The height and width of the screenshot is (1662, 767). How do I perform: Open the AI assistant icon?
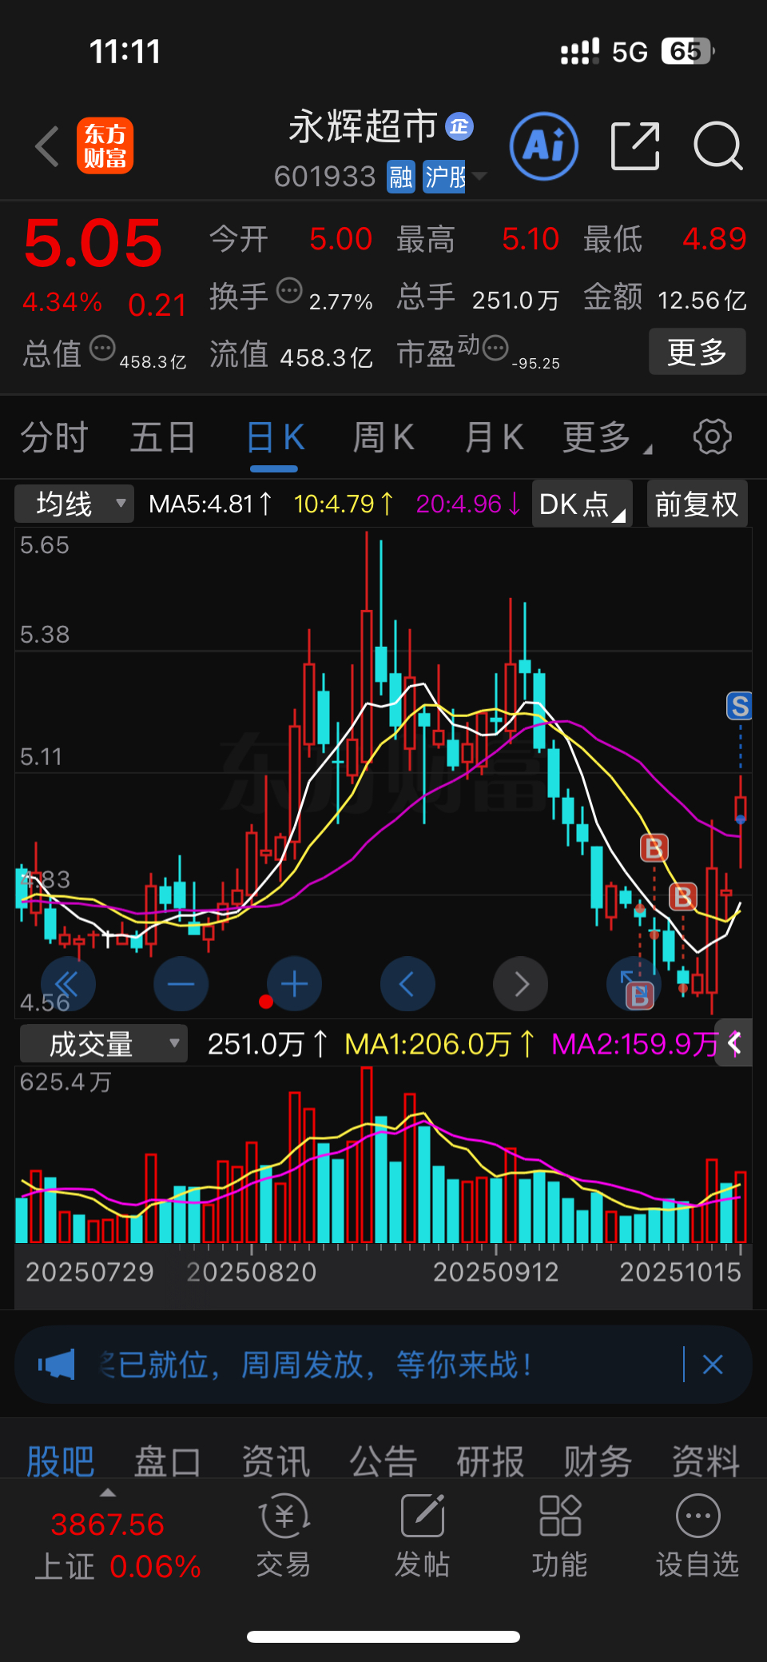tap(544, 146)
